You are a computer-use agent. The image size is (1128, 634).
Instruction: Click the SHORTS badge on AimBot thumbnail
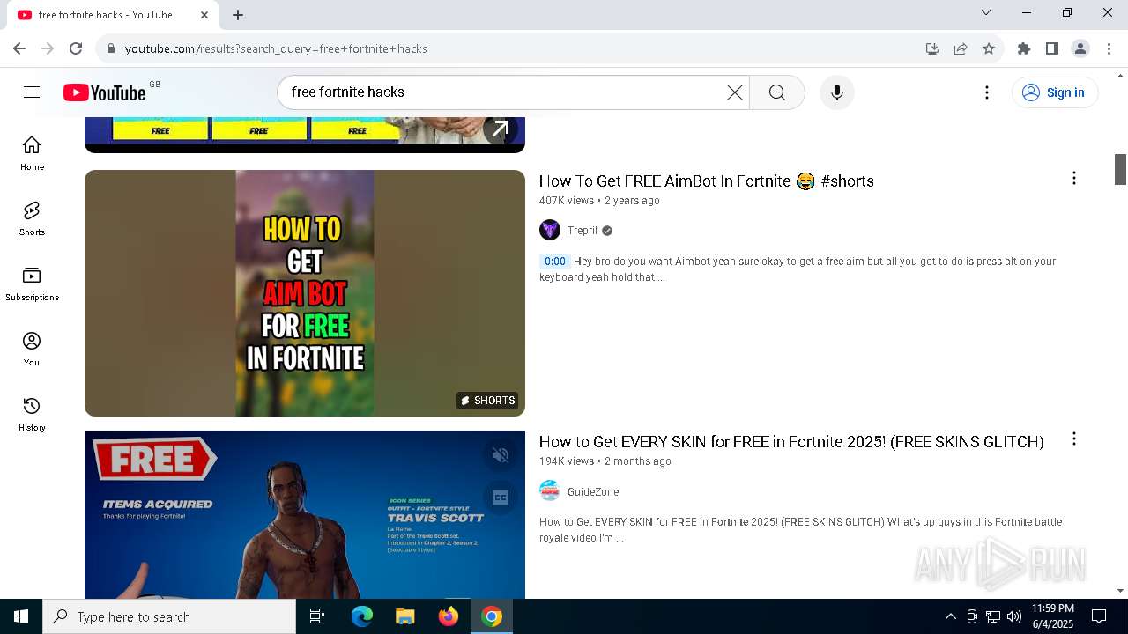point(487,401)
